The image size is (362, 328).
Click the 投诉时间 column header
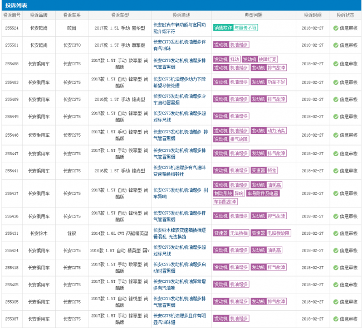(x=312, y=15)
